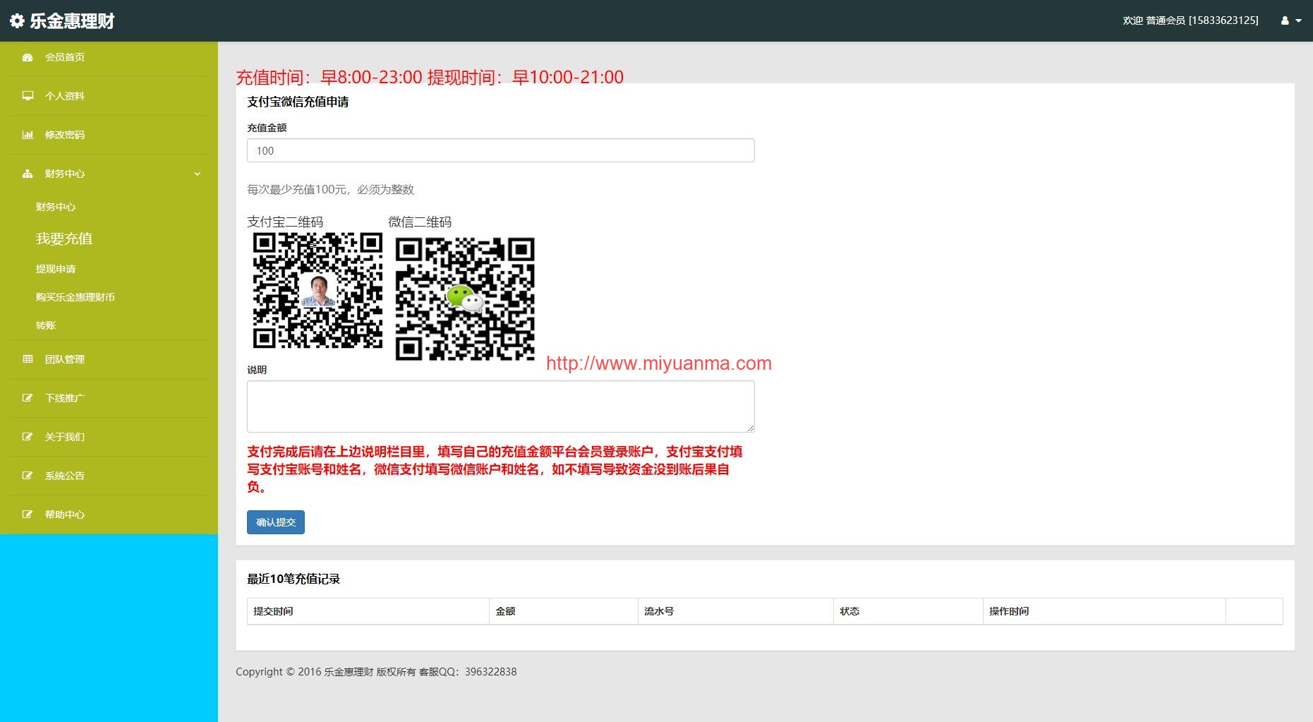Click the 每次最少充值100元 hint text
The height and width of the screenshot is (722, 1313).
(x=330, y=189)
